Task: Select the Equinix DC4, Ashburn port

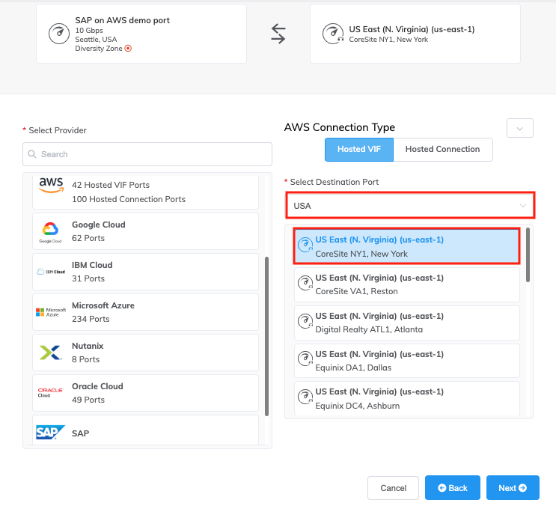Action: pyautogui.click(x=407, y=398)
